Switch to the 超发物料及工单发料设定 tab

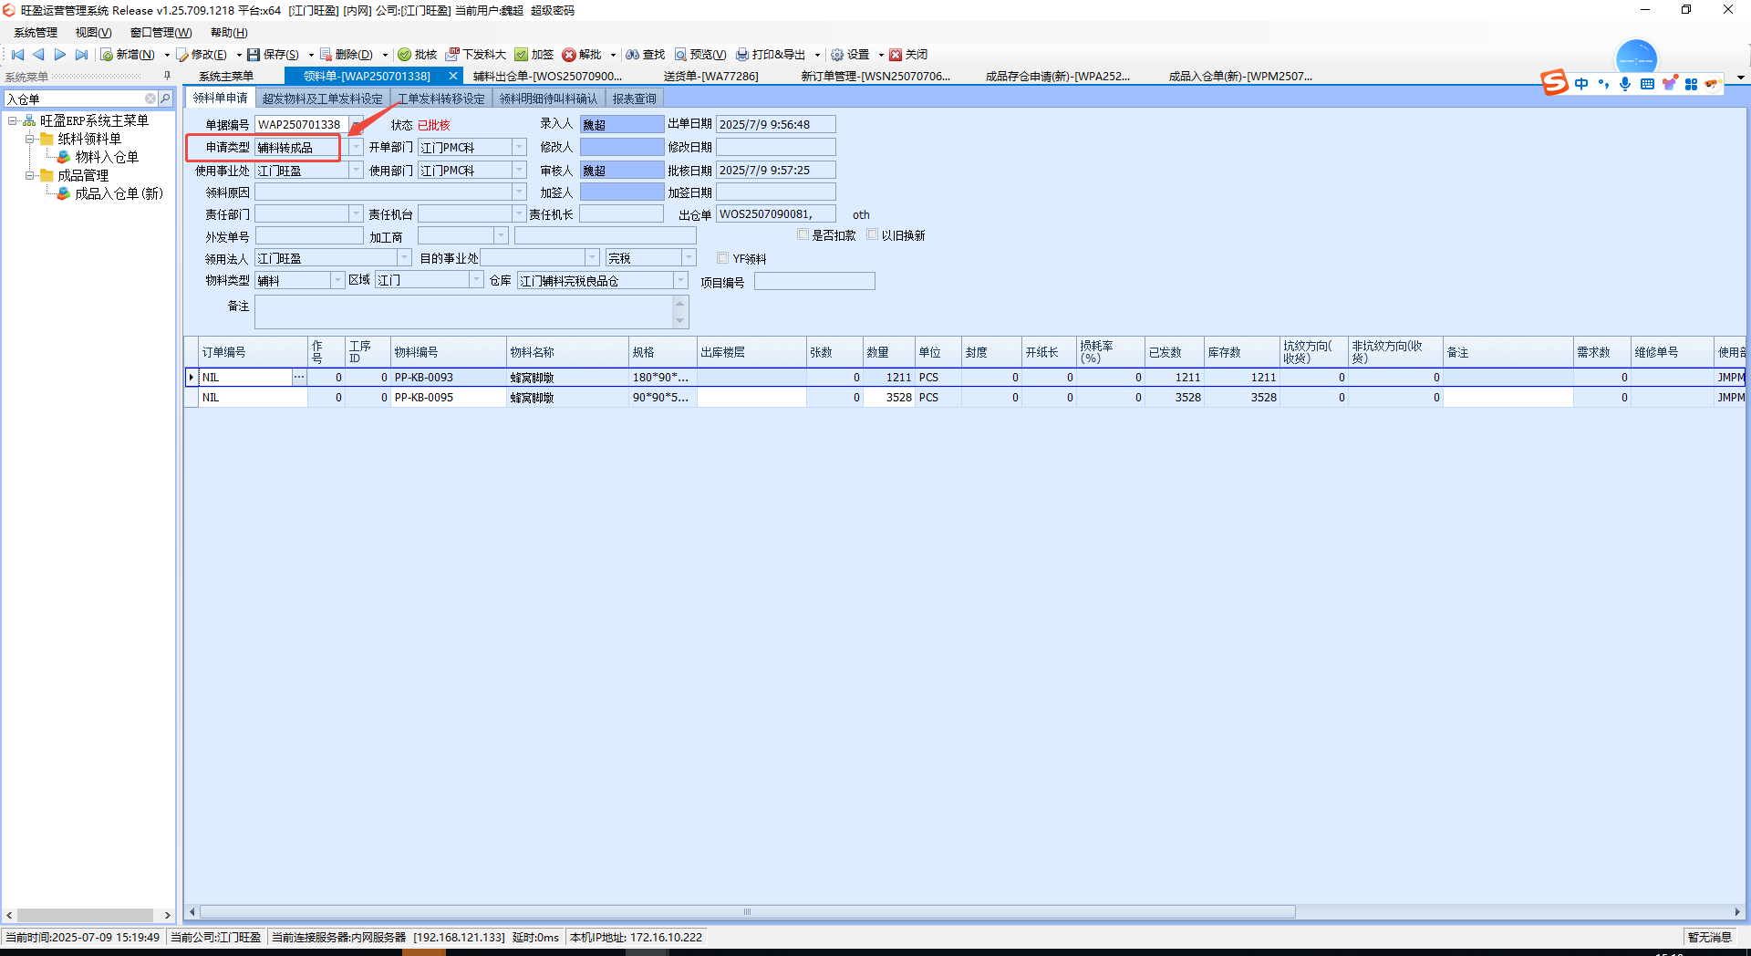[x=323, y=99]
